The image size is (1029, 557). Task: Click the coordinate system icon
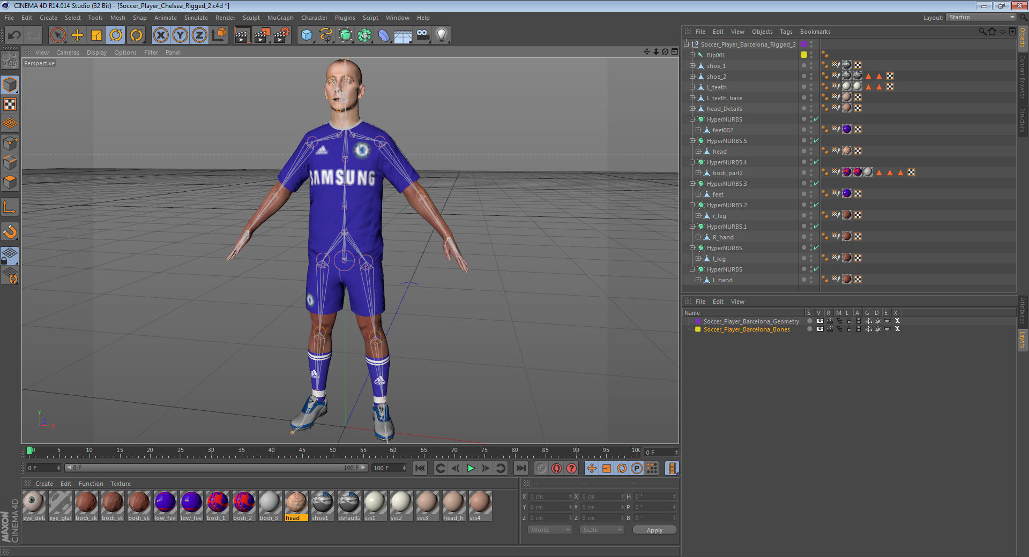coord(219,35)
